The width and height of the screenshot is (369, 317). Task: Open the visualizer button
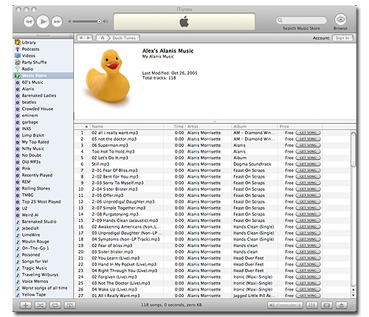pyautogui.click(x=327, y=305)
